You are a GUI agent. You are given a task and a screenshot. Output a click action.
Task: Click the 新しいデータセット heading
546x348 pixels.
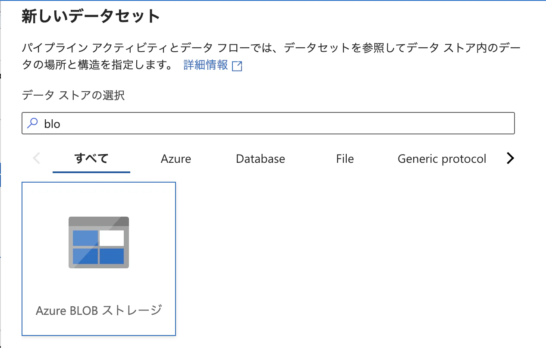[x=91, y=17]
